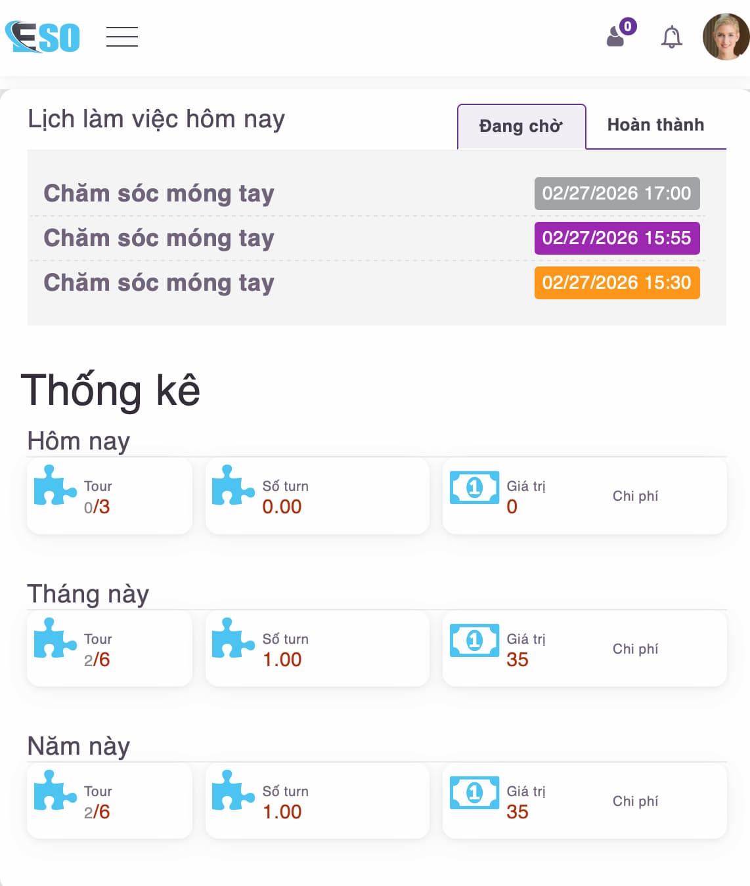Open the hamburger navigation menu
The width and height of the screenshot is (750, 886).
pyautogui.click(x=121, y=37)
